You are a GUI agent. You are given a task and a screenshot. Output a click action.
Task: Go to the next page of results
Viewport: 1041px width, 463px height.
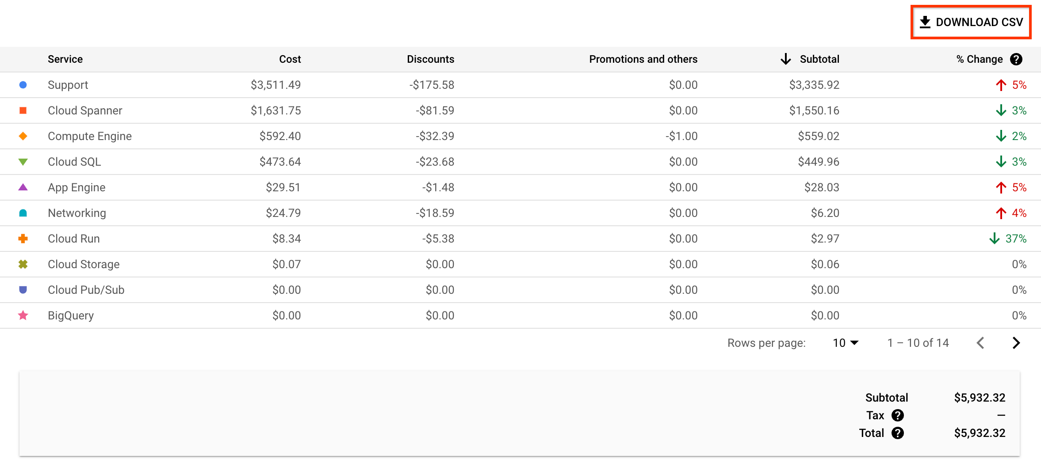click(1016, 343)
